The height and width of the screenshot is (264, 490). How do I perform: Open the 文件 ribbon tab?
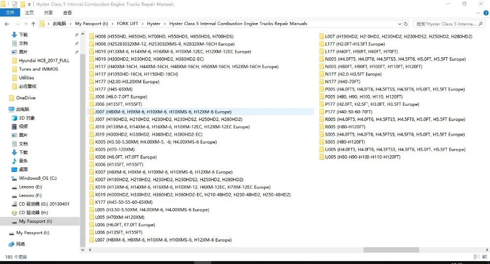(10, 13)
